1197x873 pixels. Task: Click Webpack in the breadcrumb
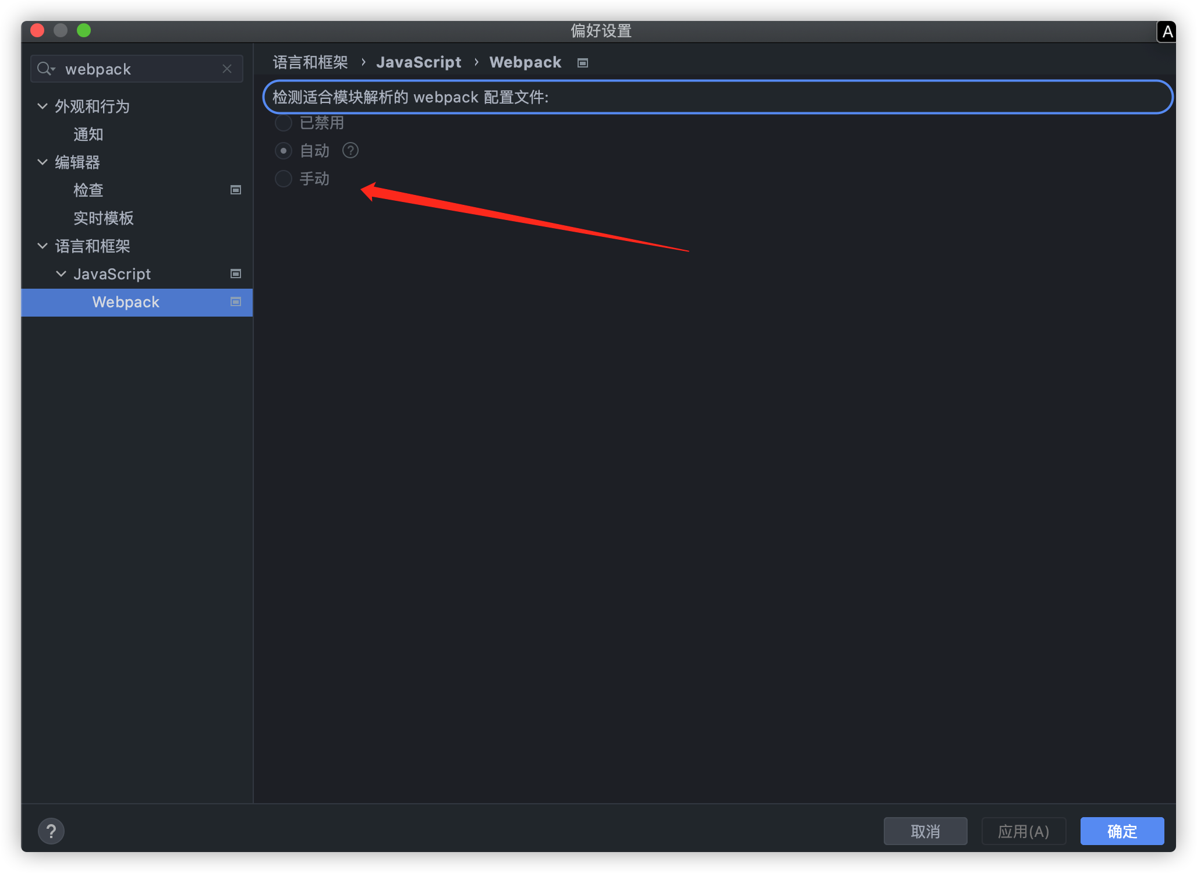525,62
